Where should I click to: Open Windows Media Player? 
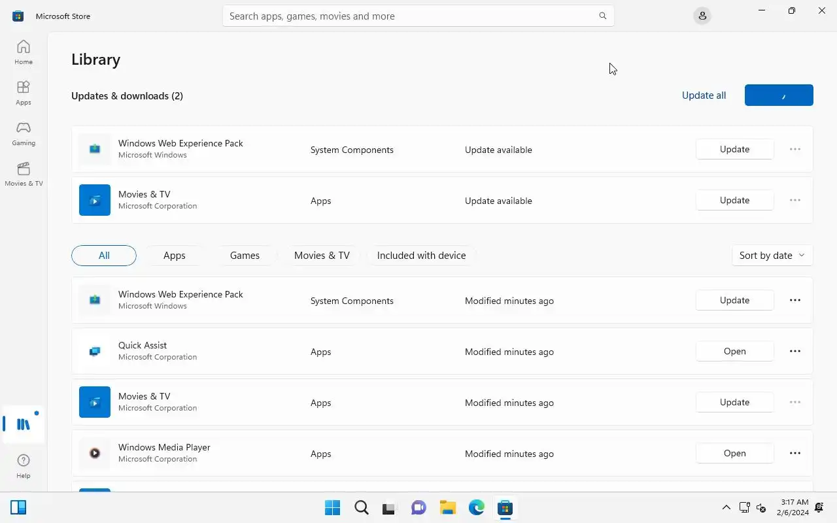(x=734, y=453)
